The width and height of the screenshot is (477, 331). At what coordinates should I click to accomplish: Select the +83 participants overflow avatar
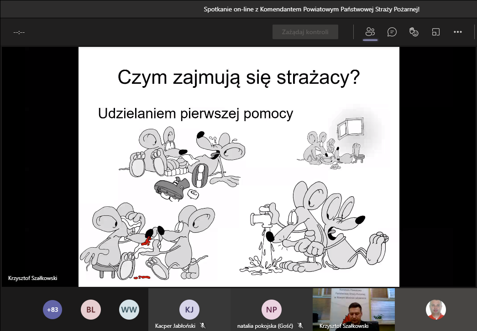point(52,310)
